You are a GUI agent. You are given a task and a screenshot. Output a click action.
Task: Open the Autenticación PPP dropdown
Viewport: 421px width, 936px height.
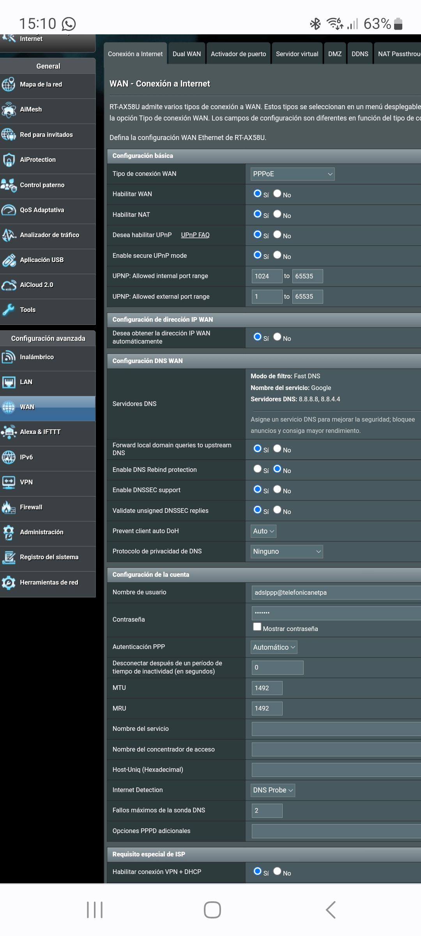274,647
